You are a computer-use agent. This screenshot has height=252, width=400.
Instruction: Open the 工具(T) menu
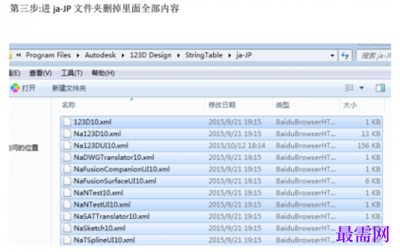[72, 73]
